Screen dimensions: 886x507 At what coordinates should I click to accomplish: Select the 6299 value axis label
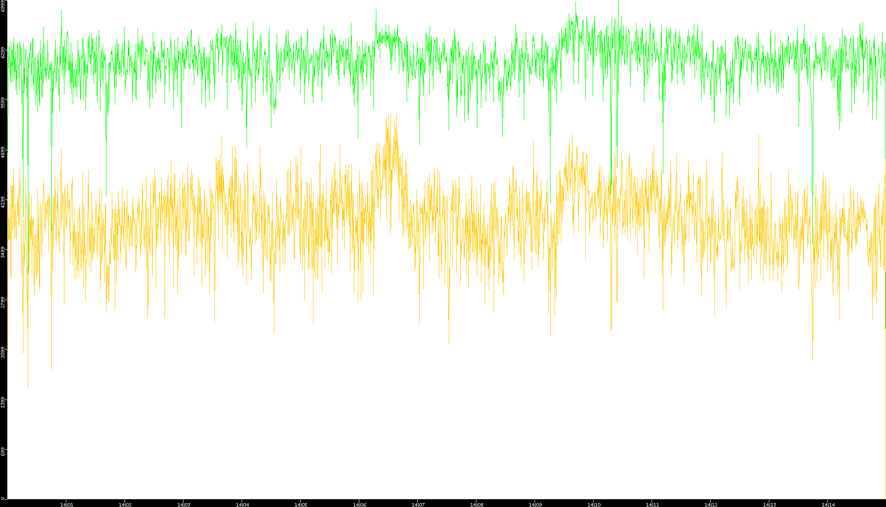3,53
